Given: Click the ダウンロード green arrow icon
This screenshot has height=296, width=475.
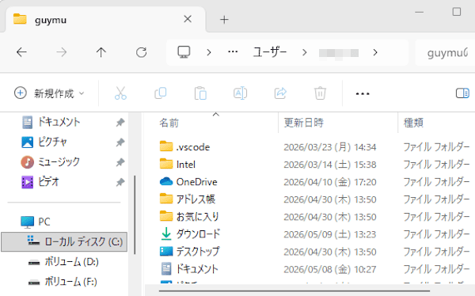Looking at the screenshot, I should coord(166,234).
